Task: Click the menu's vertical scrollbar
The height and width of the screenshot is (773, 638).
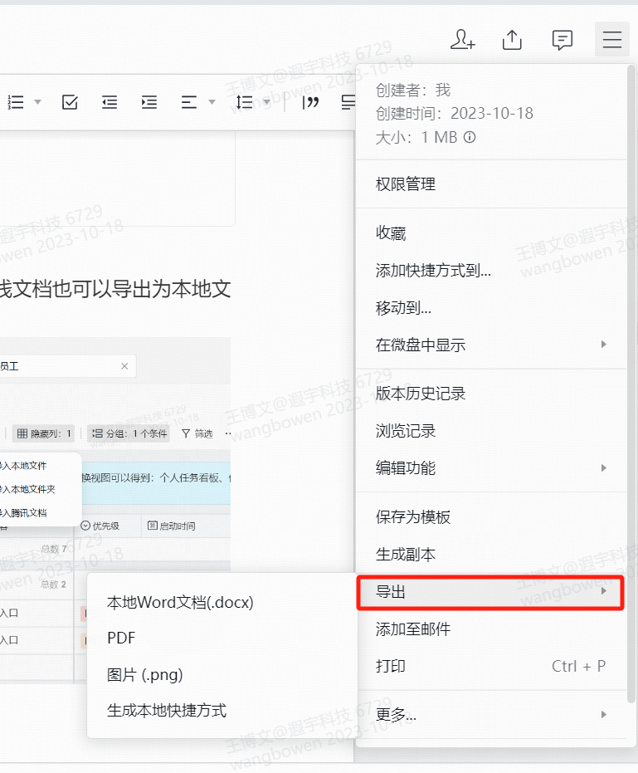Action: [x=631, y=384]
